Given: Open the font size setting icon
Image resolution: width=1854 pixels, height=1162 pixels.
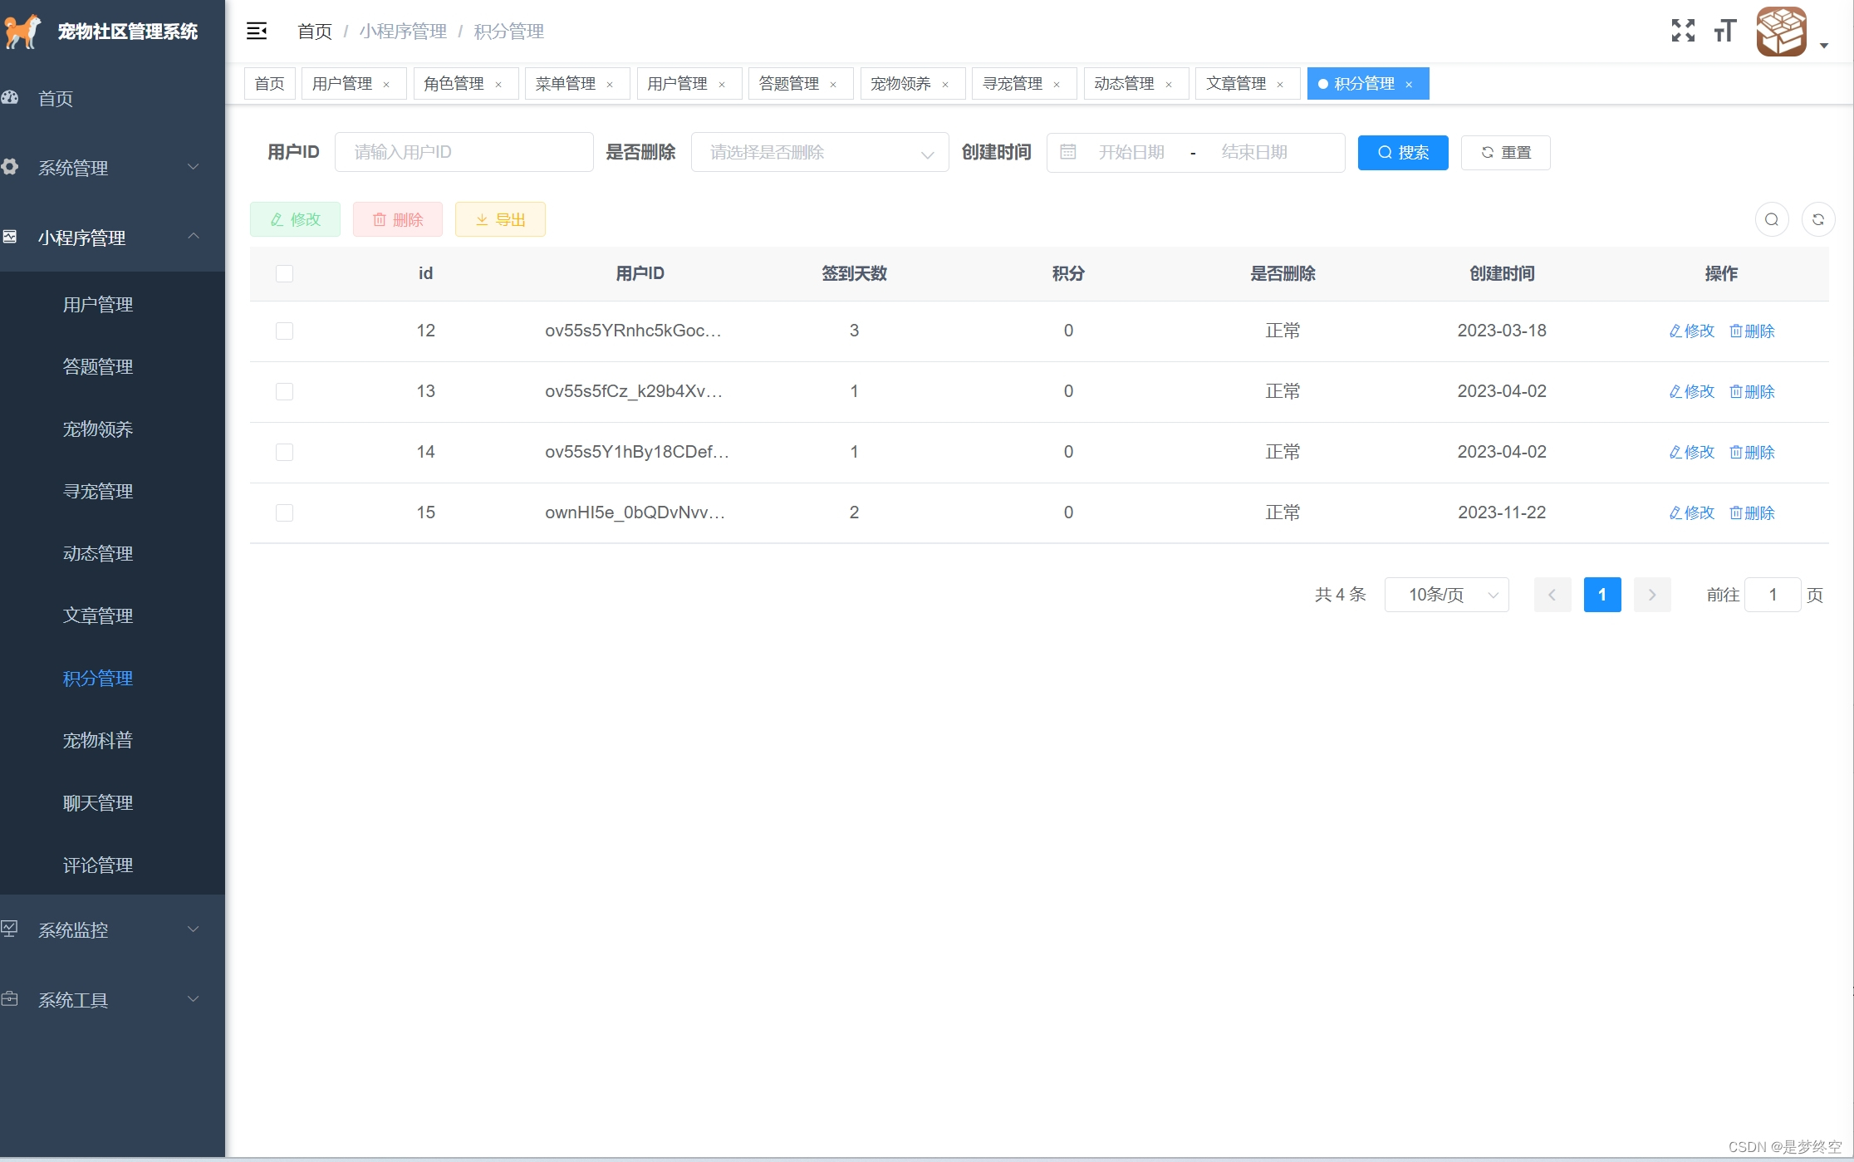Looking at the screenshot, I should pyautogui.click(x=1725, y=31).
